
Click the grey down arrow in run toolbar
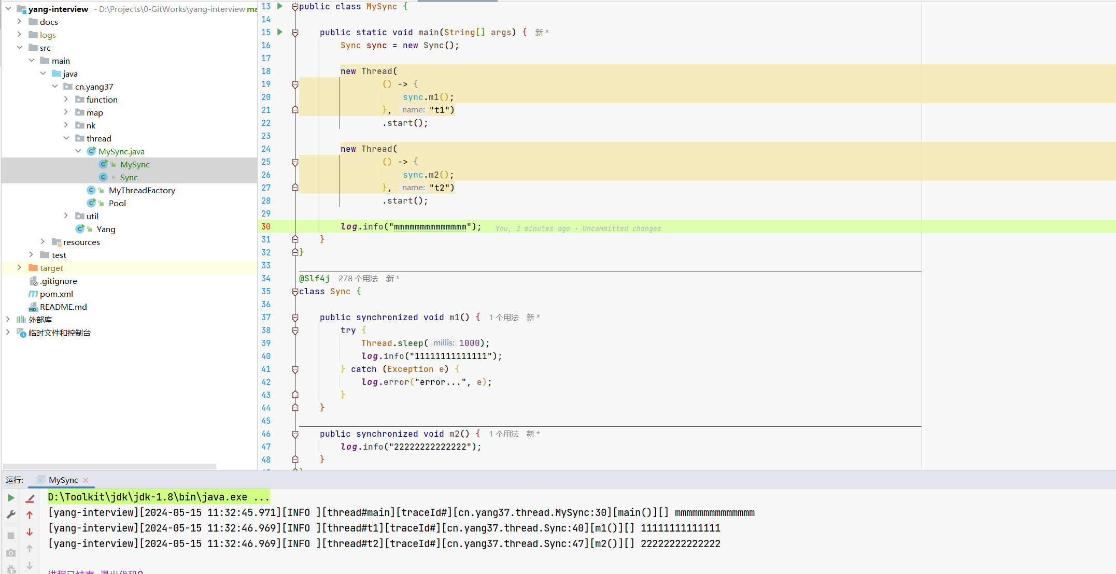click(30, 566)
